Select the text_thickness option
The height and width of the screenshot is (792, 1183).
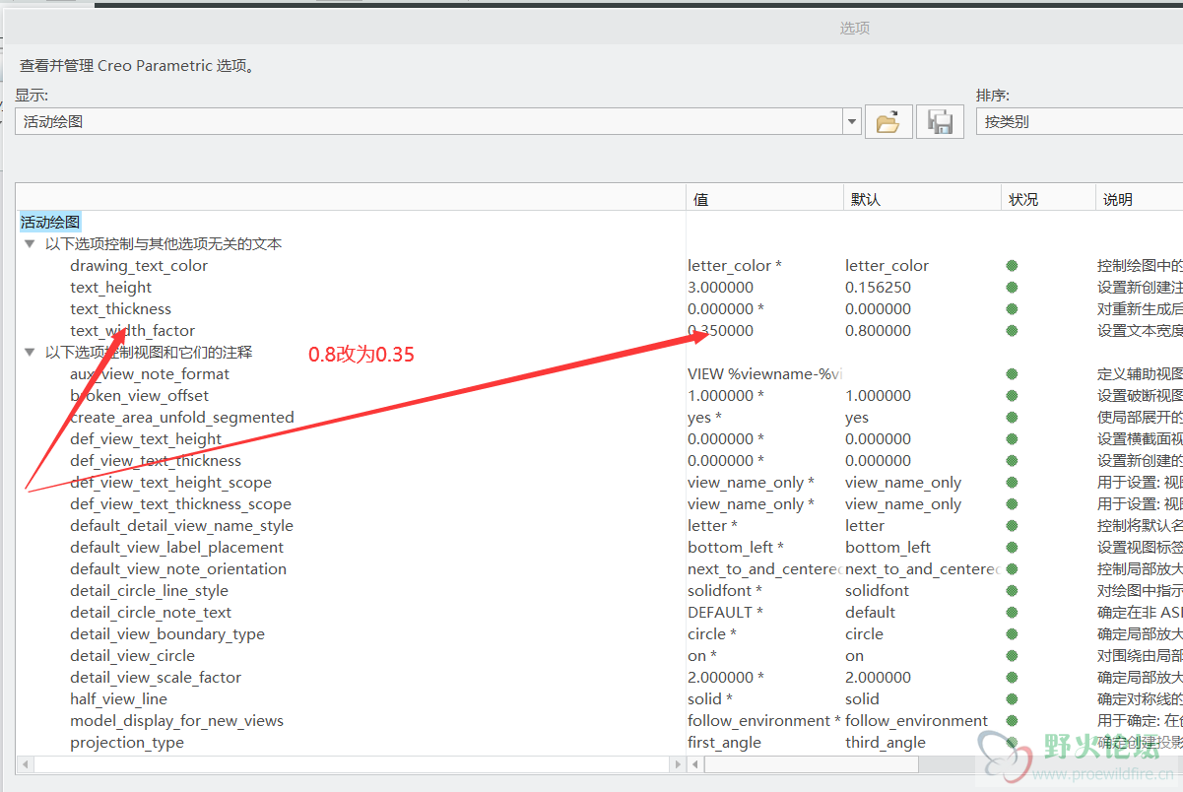[121, 309]
